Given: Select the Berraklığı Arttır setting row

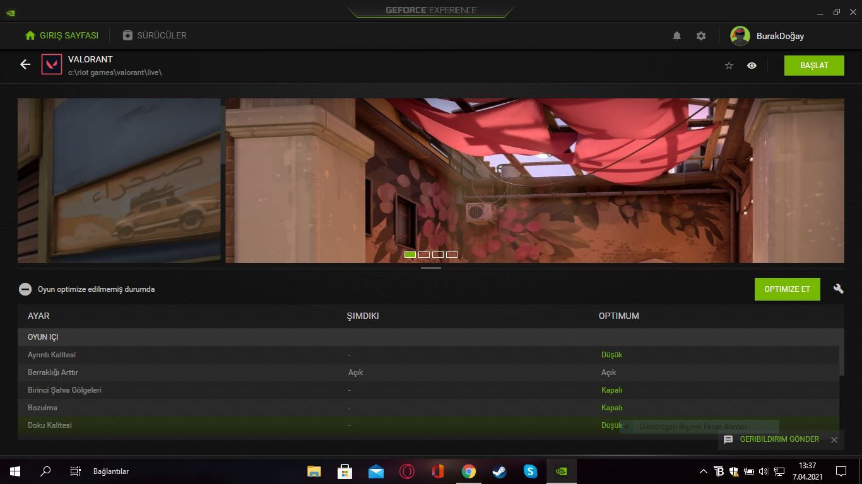Looking at the screenshot, I should coord(428,372).
